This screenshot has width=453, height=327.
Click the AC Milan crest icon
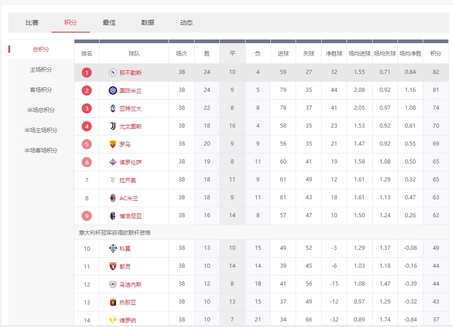point(113,198)
